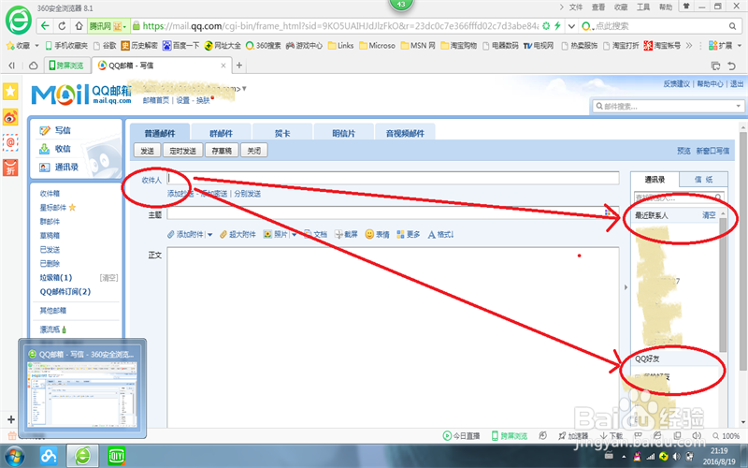The image size is (748, 468).
Task: Show more bookmarks with » overflow
Action: (x=689, y=45)
